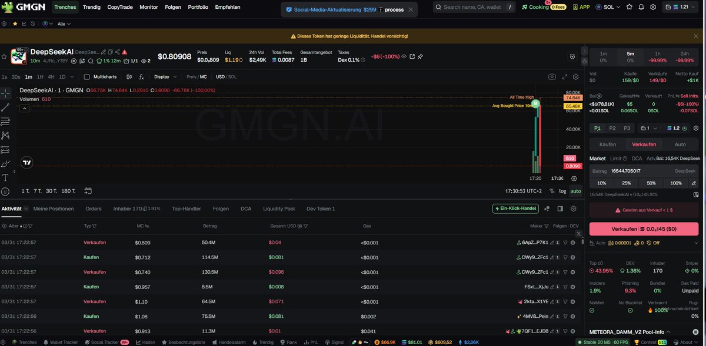Filter maker 6ApZ...P7K1 with funnel icon
The width and height of the screenshot is (706, 346).
(565, 242)
